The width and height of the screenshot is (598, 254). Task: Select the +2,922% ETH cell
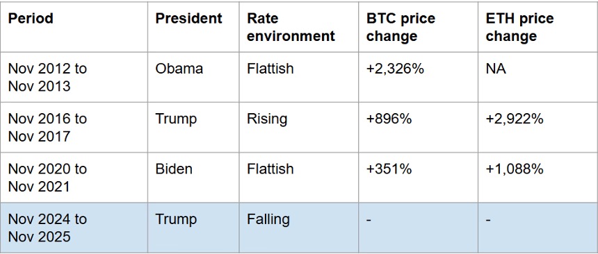pyautogui.click(x=538, y=127)
